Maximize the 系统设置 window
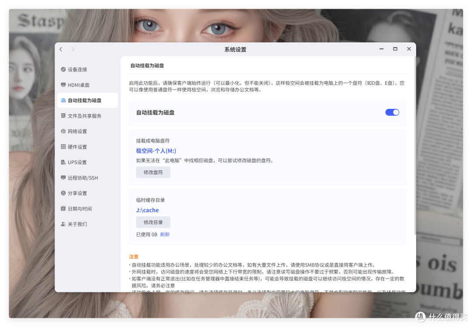The height and width of the screenshot is (327, 472). coord(395,49)
